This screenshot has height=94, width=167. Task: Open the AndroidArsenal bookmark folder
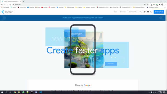(x=69, y=7)
